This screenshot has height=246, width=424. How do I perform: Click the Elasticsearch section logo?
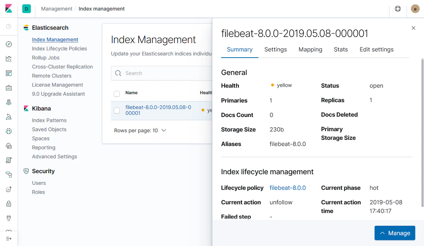(26, 28)
